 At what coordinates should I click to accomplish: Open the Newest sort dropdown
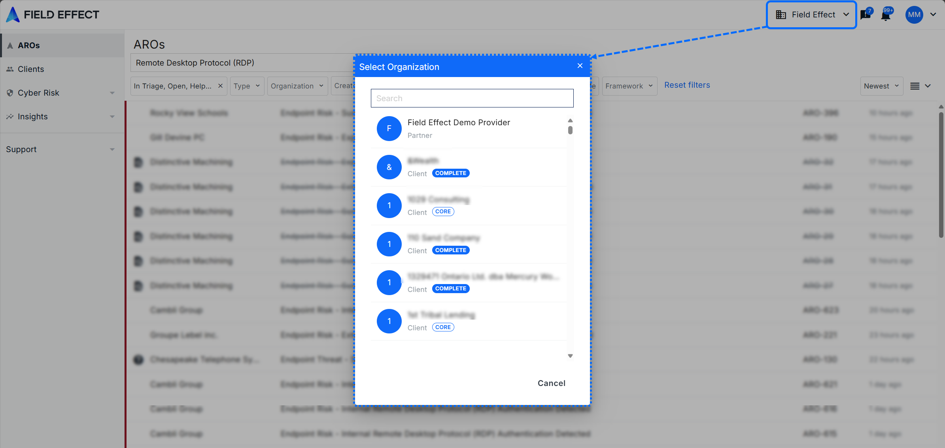[881, 86]
